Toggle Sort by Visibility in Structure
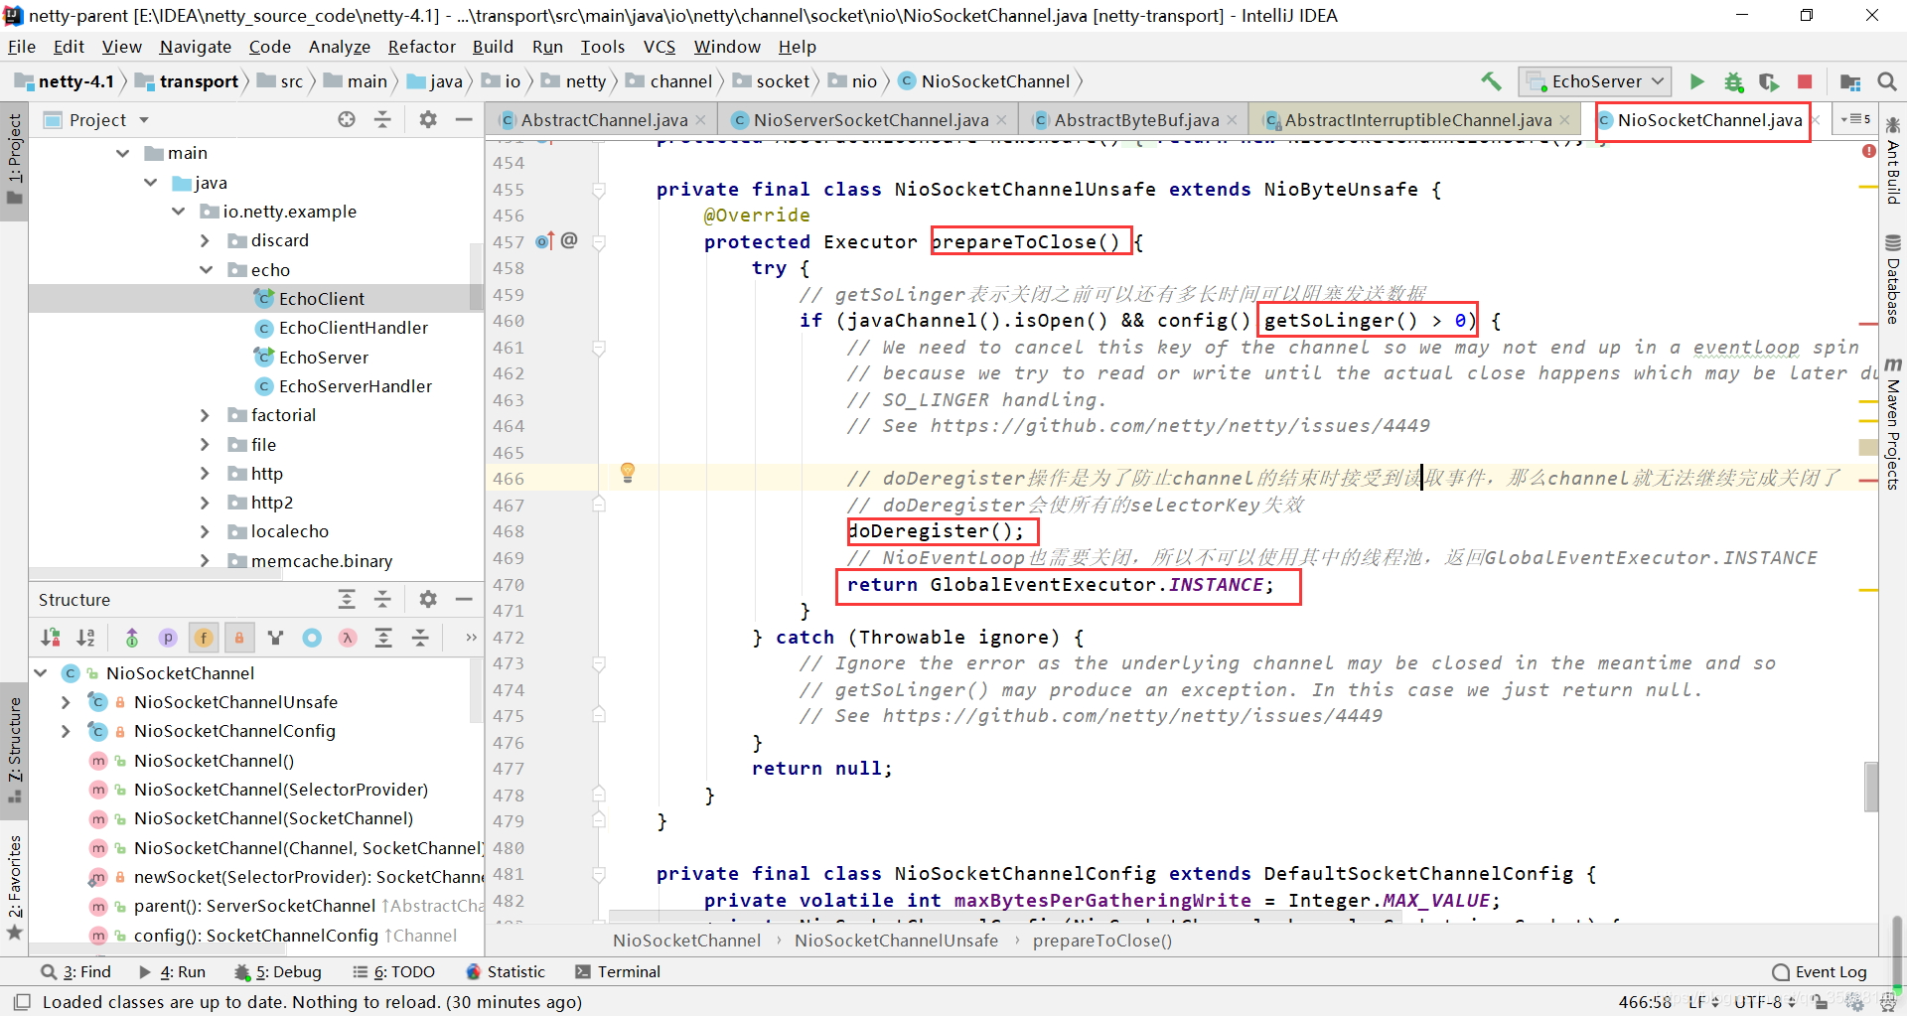1907x1016 pixels. pos(51,638)
